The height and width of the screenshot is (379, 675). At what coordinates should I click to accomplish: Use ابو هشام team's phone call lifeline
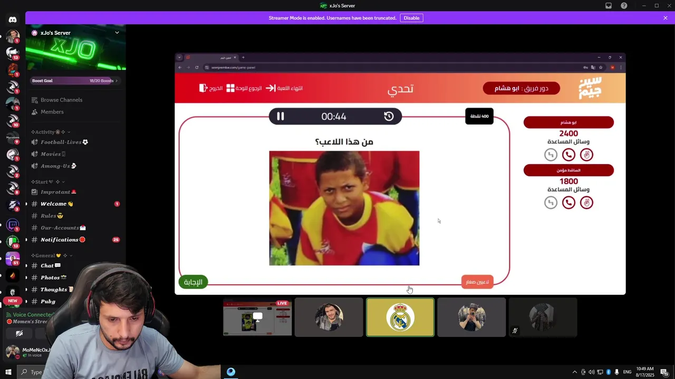click(568, 155)
